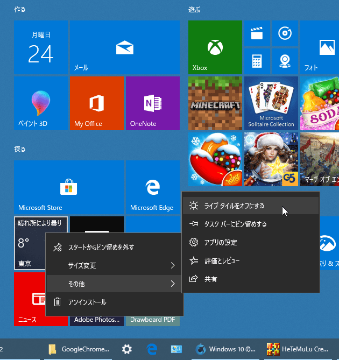
Task: Open the Candy Crush King snowy tile
Action: coord(215,159)
